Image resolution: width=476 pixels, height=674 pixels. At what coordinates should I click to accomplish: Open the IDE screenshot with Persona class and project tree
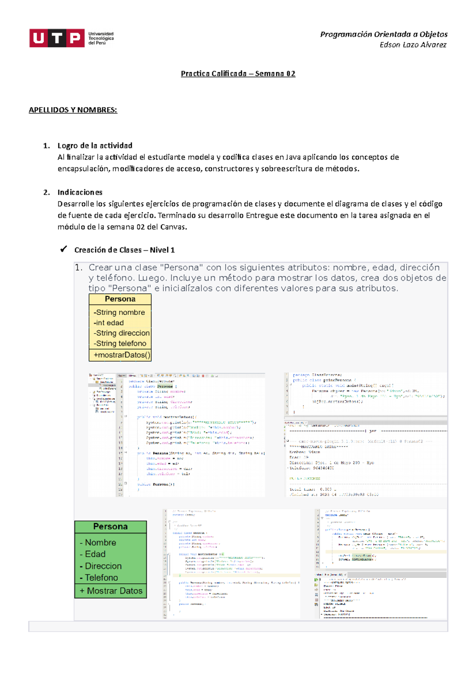coord(177,435)
